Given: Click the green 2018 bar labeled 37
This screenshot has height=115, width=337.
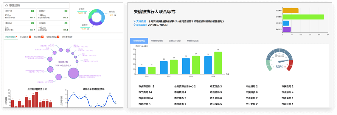Looking at the screenshot, I should point(196,65).
